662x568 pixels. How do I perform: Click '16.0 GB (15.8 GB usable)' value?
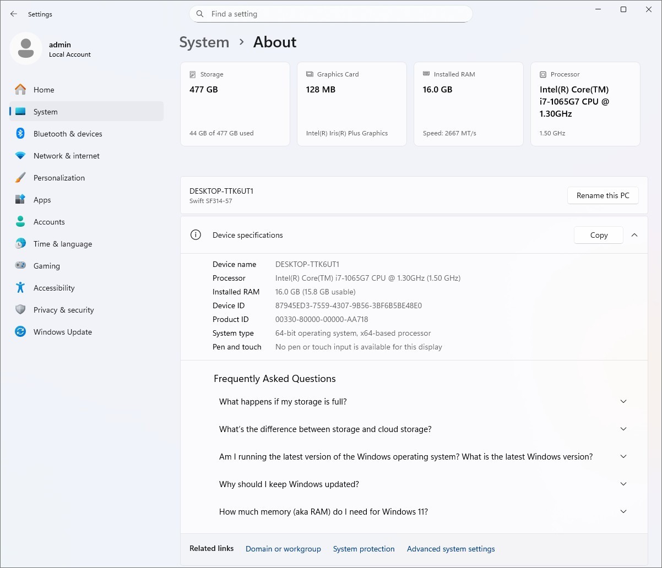click(x=316, y=292)
